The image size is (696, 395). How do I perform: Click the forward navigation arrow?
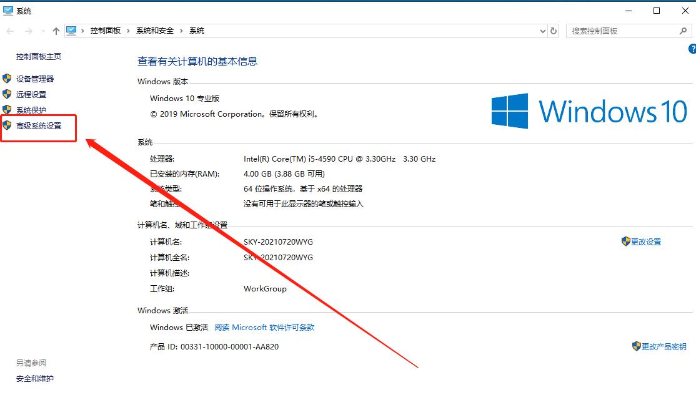(x=28, y=31)
